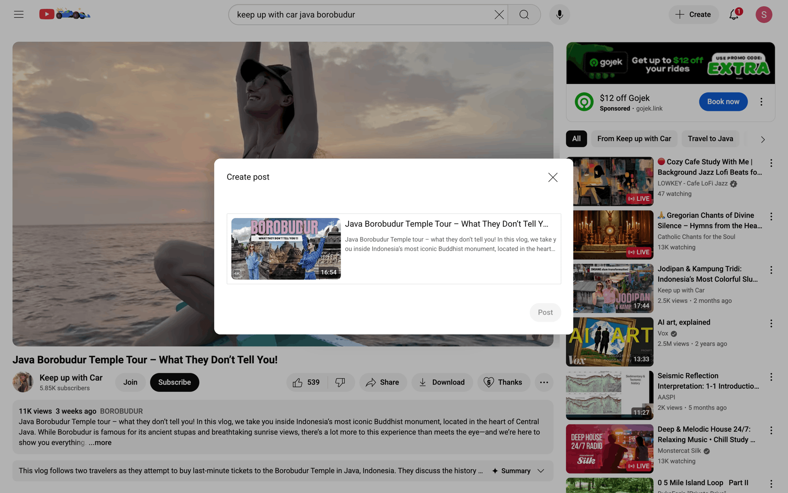Click the Join membership button

(130, 382)
